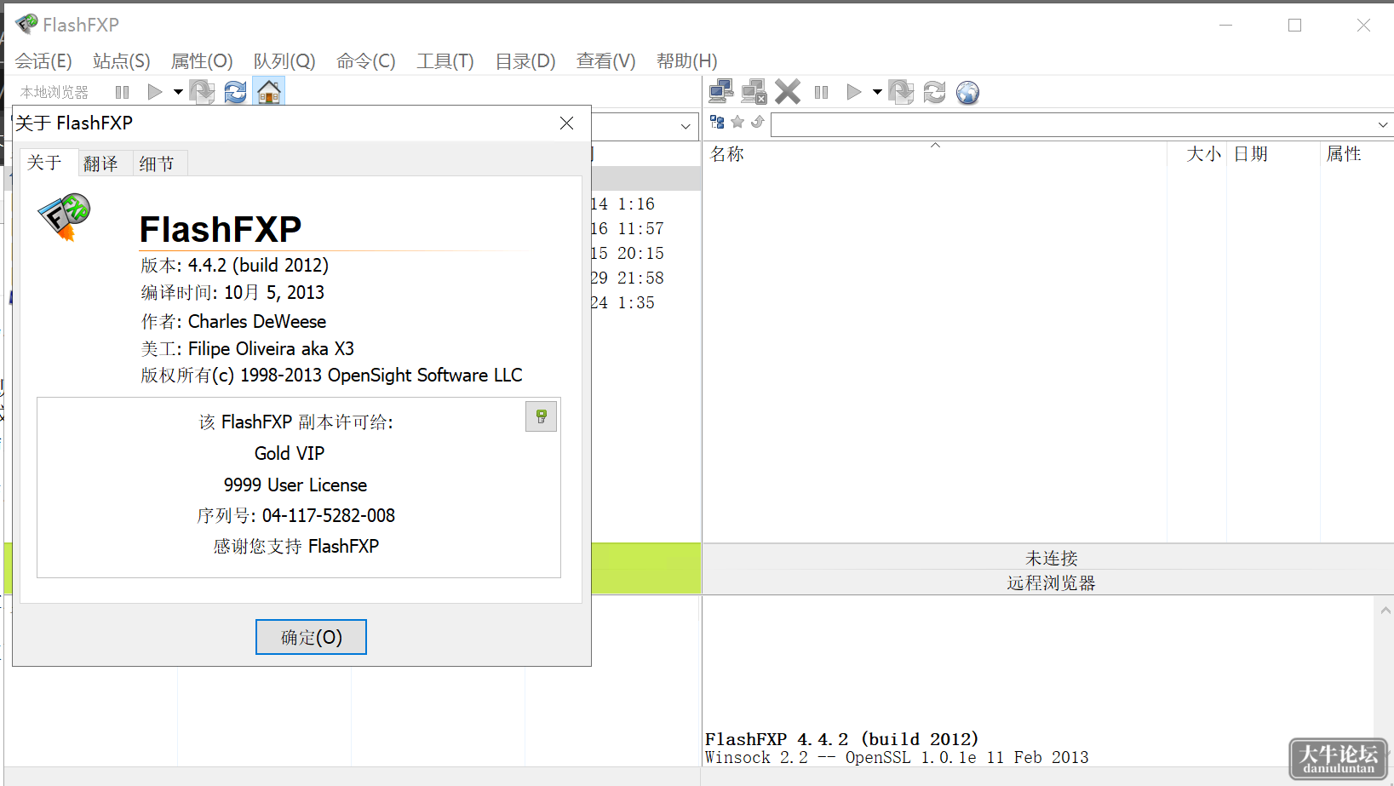Open the 会话(E) menu
This screenshot has height=786, width=1394.
(x=43, y=61)
